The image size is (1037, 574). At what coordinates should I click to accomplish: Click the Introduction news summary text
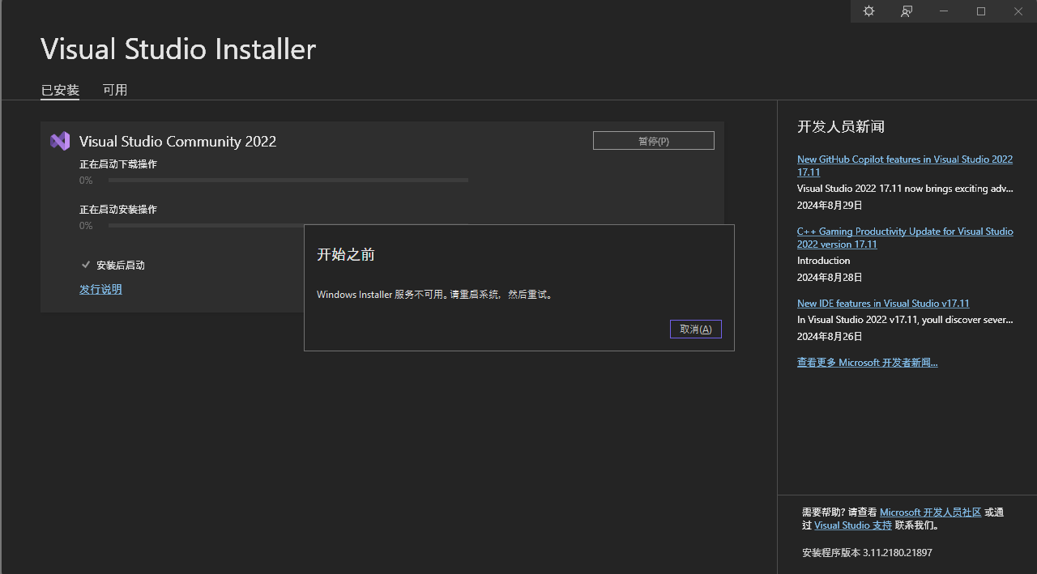coord(824,261)
